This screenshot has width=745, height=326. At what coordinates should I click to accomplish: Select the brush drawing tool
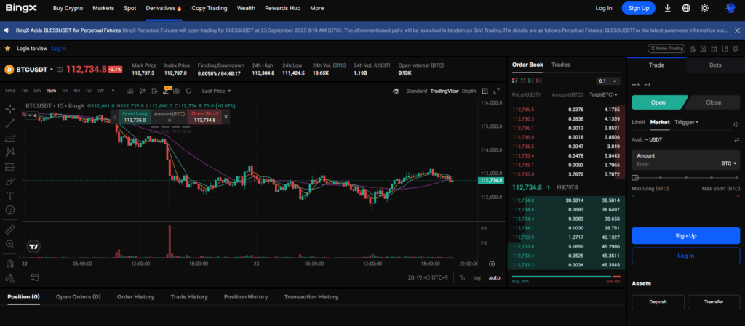10,181
